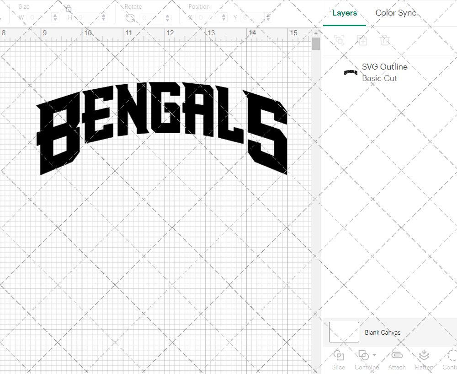Viewport: 457px width, 374px height.
Task: Click the Rotate angle input field
Action: pos(152,18)
